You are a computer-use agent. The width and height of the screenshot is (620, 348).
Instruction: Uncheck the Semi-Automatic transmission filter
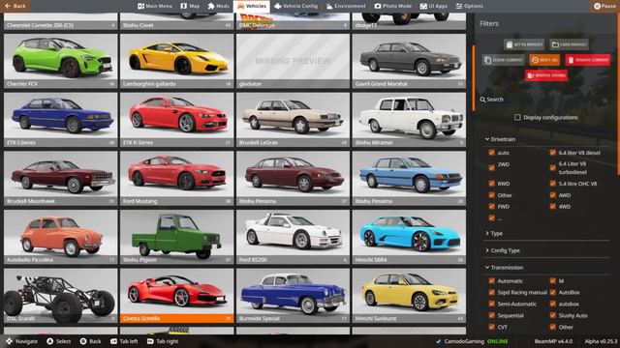pos(491,304)
